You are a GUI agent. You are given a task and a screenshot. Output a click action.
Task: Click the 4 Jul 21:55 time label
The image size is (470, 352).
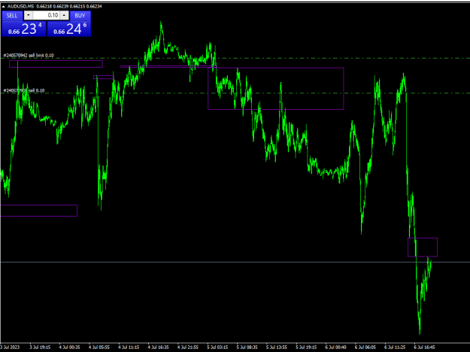pyautogui.click(x=188, y=347)
